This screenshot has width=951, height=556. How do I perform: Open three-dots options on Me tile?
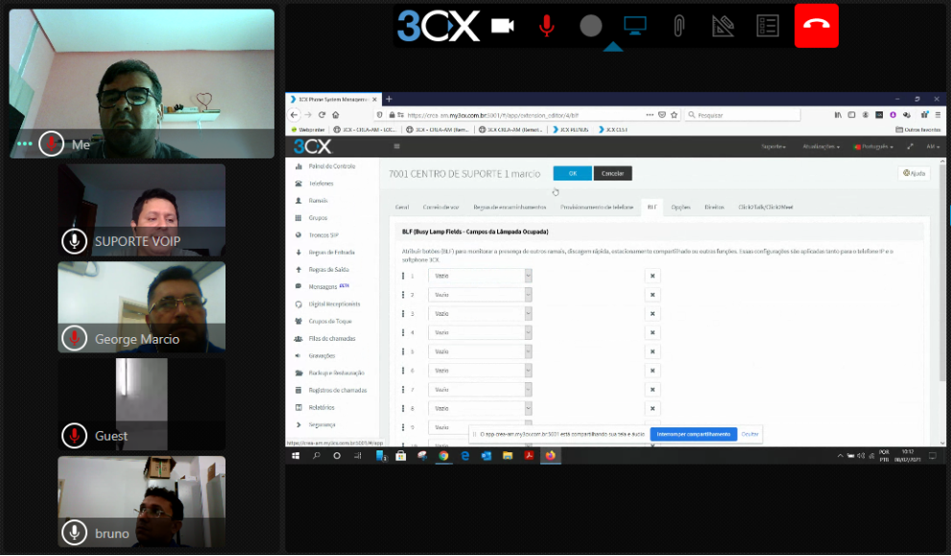click(x=24, y=144)
